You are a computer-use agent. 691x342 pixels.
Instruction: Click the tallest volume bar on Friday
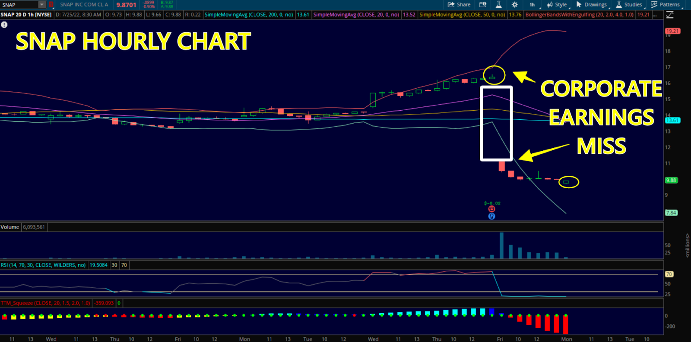coord(501,246)
